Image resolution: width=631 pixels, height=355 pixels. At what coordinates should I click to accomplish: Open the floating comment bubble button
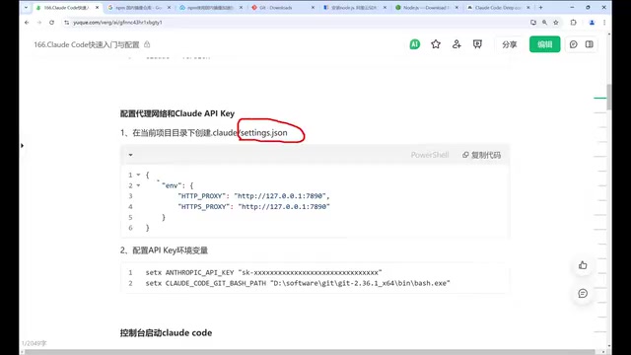pos(583,294)
